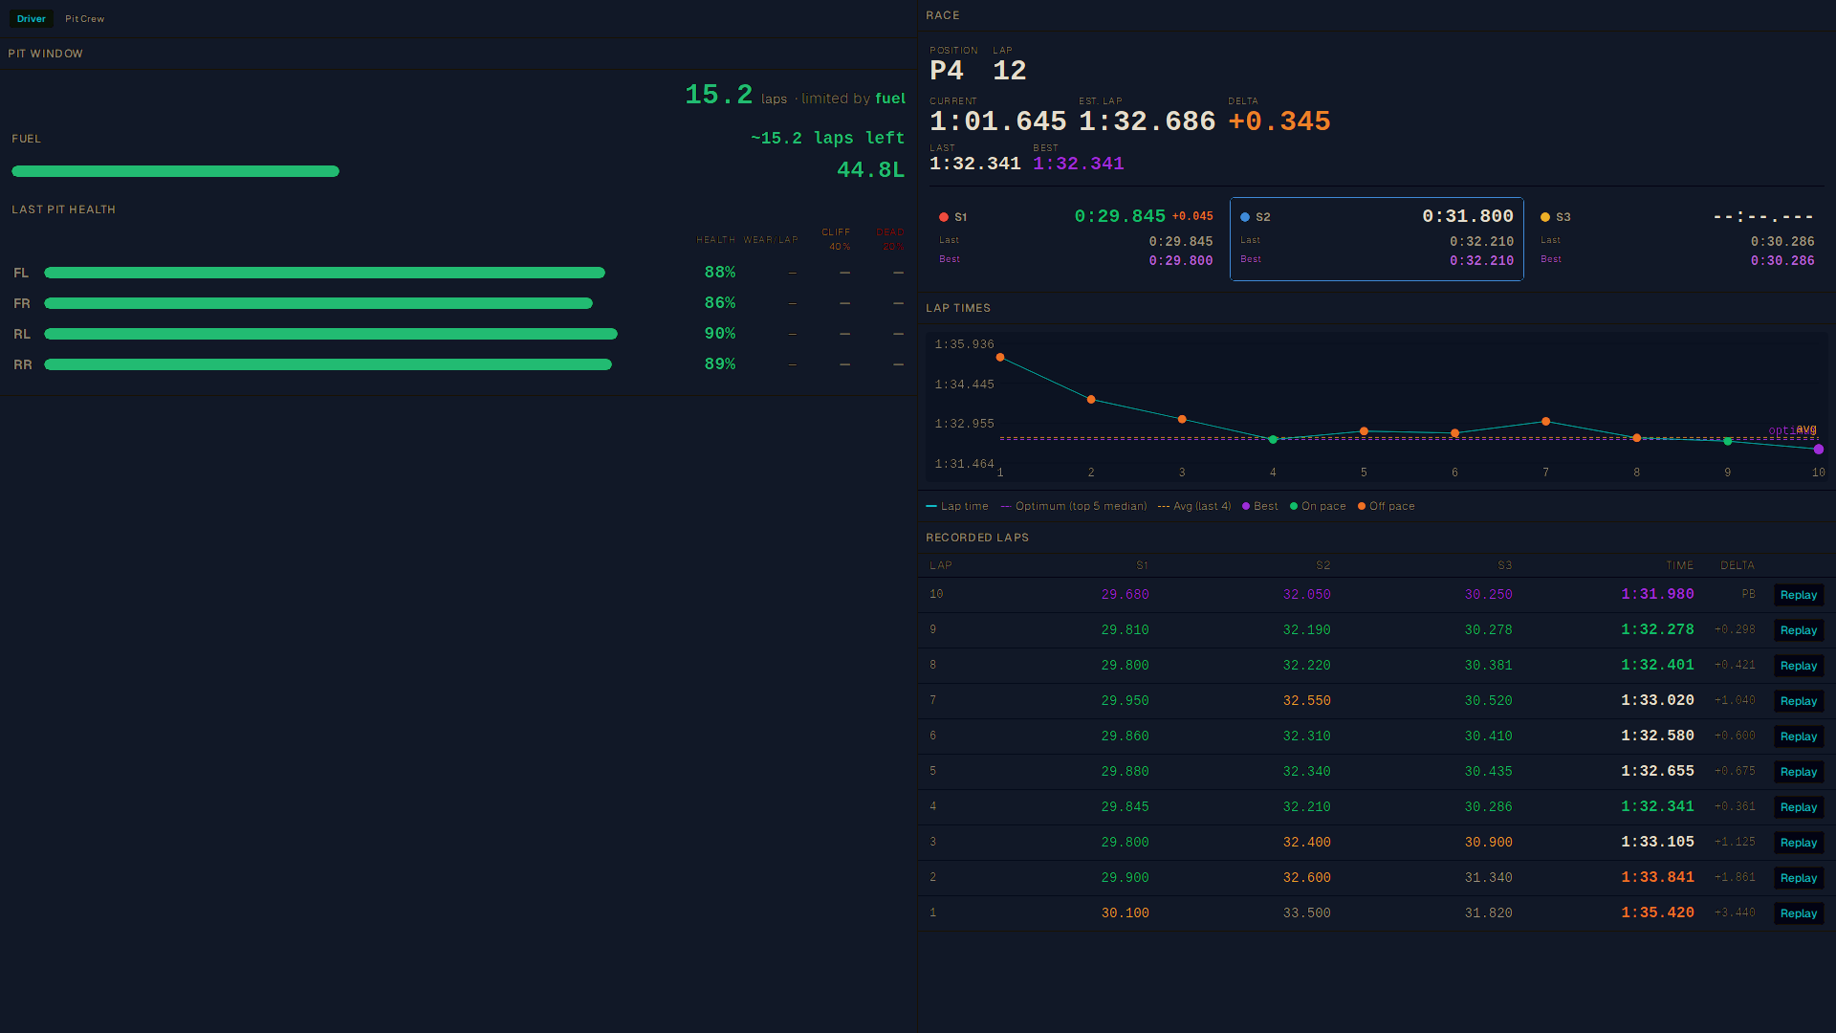This screenshot has height=1033, width=1836.
Task: Click the Off pace legend orange dot
Action: click(1362, 506)
